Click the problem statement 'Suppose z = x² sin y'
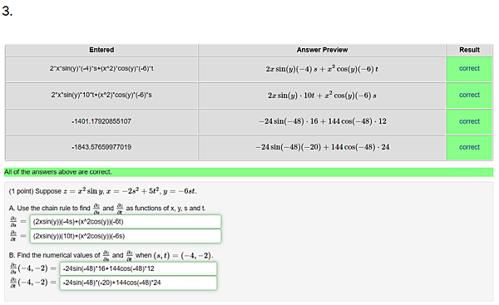The width and height of the screenshot is (499, 305). (x=103, y=191)
